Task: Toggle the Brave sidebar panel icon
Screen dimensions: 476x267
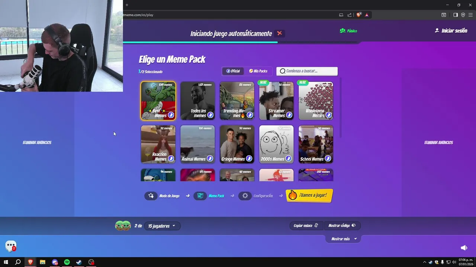Action: [x=455, y=15]
